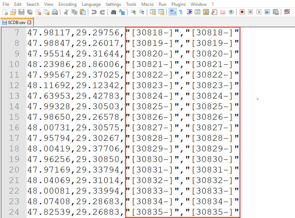Screen dimensions: 295x218
Task: Open the Language menu
Action: pos(91,4)
